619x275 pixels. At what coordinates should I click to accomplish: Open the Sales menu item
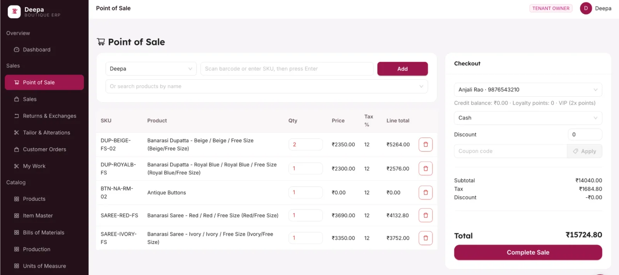44,99
